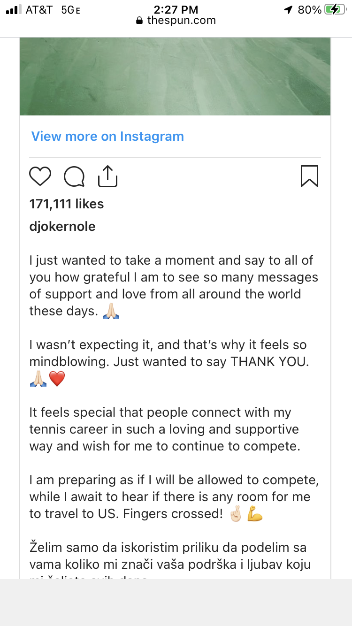
Task: Tap the green court image
Action: 175,76
